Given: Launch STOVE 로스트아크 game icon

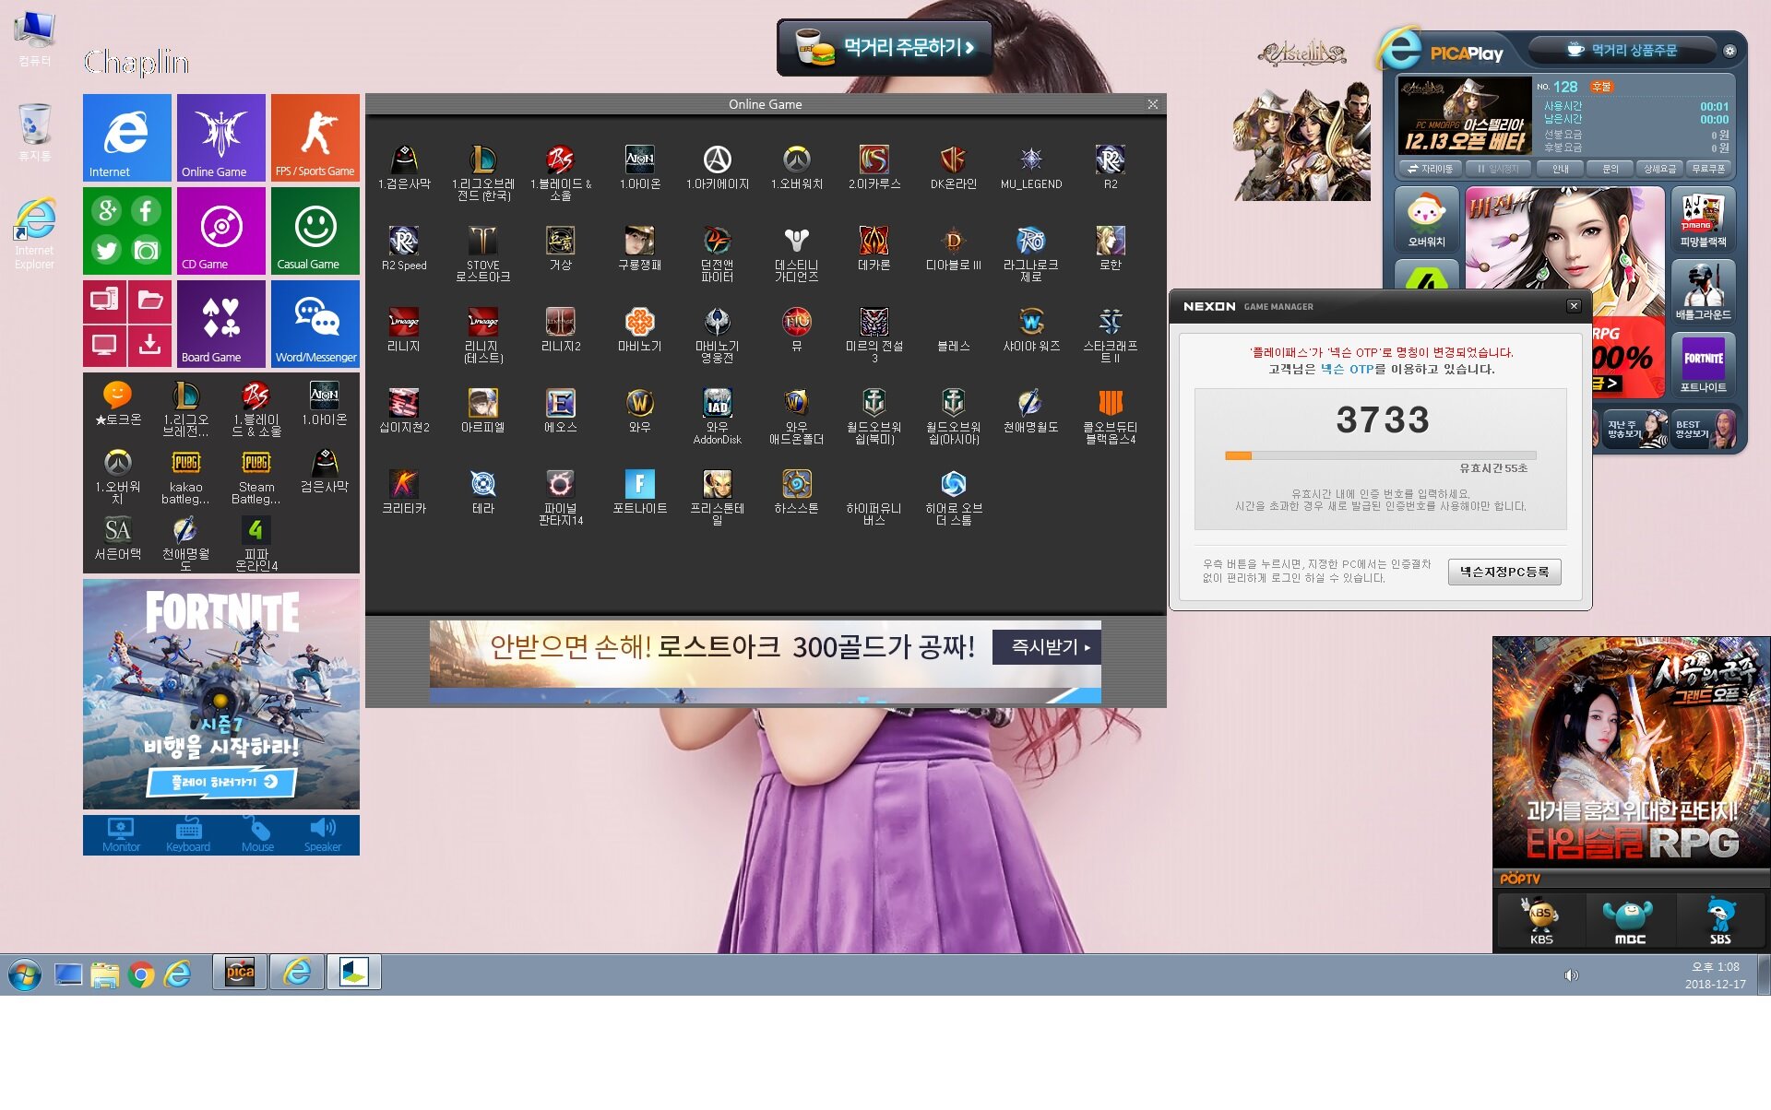Looking at the screenshot, I should tap(482, 253).
